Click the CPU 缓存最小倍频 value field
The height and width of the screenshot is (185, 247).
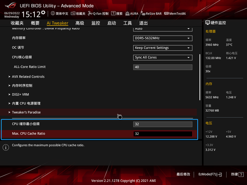[163, 124]
